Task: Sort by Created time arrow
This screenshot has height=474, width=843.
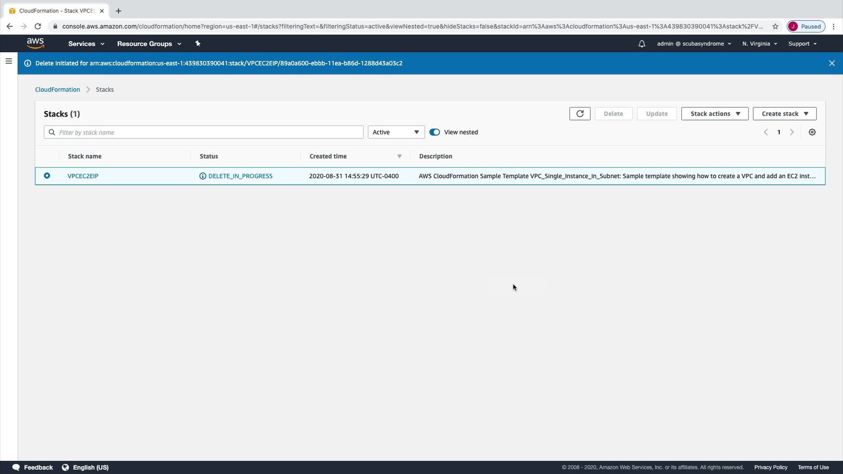Action: (399, 156)
